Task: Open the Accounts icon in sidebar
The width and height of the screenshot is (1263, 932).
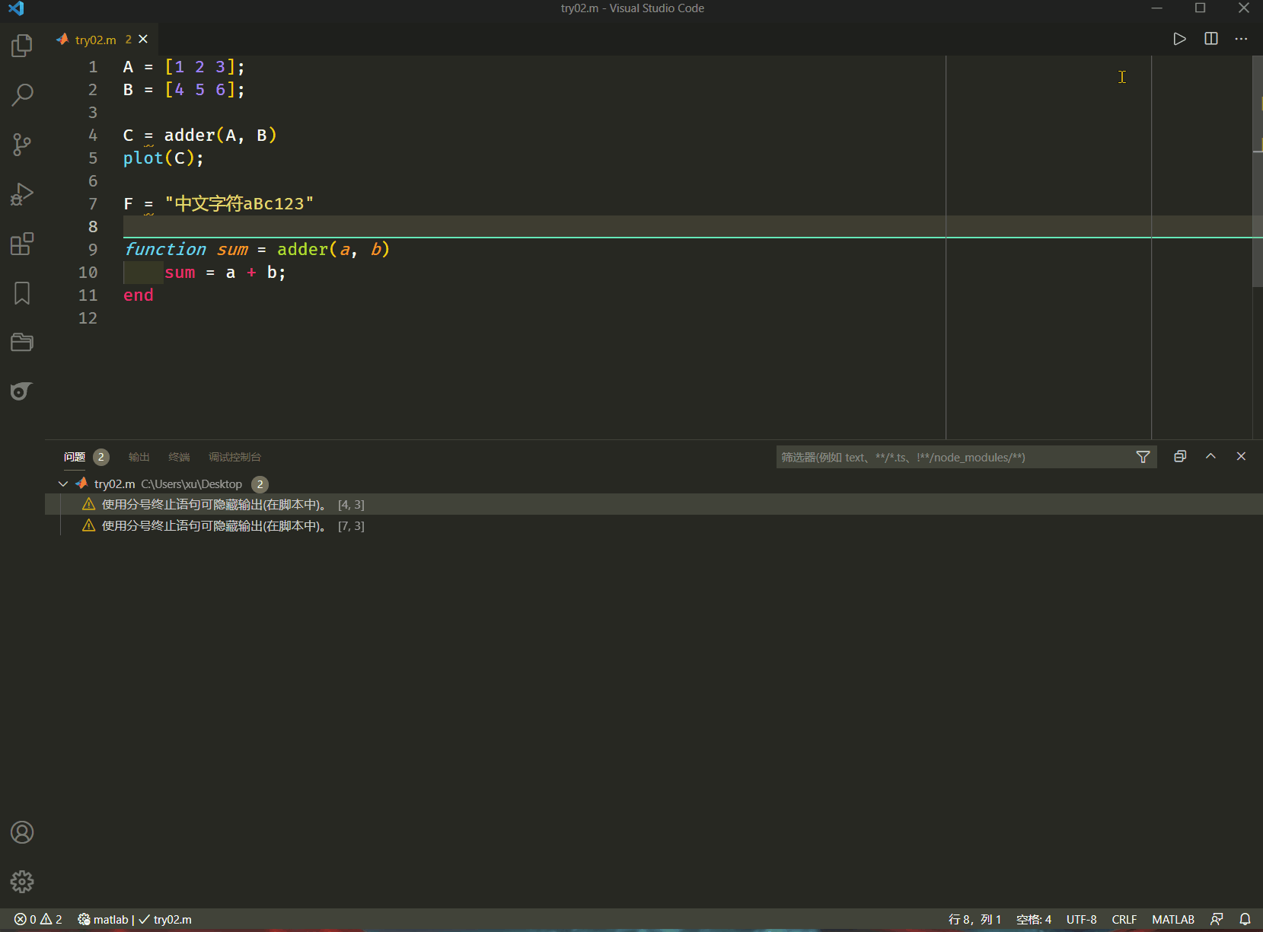Action: pos(21,832)
